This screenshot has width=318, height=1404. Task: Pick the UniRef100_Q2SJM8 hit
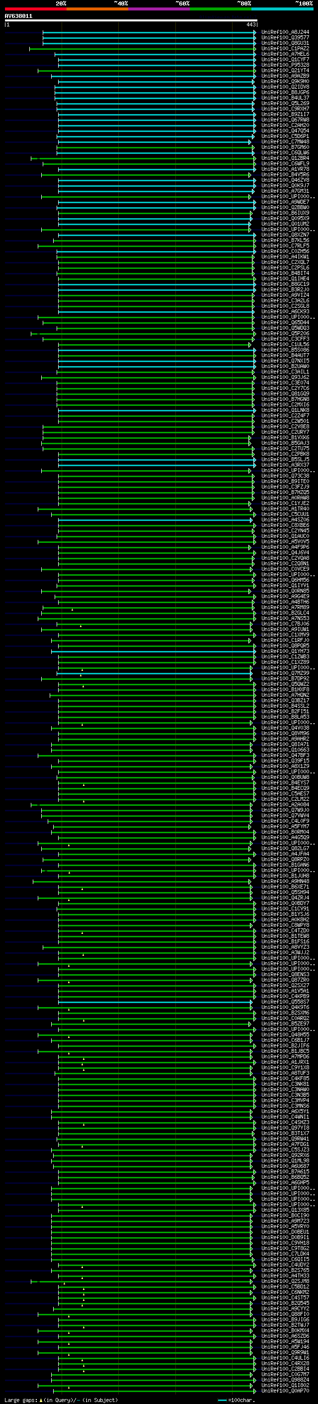point(285,1281)
